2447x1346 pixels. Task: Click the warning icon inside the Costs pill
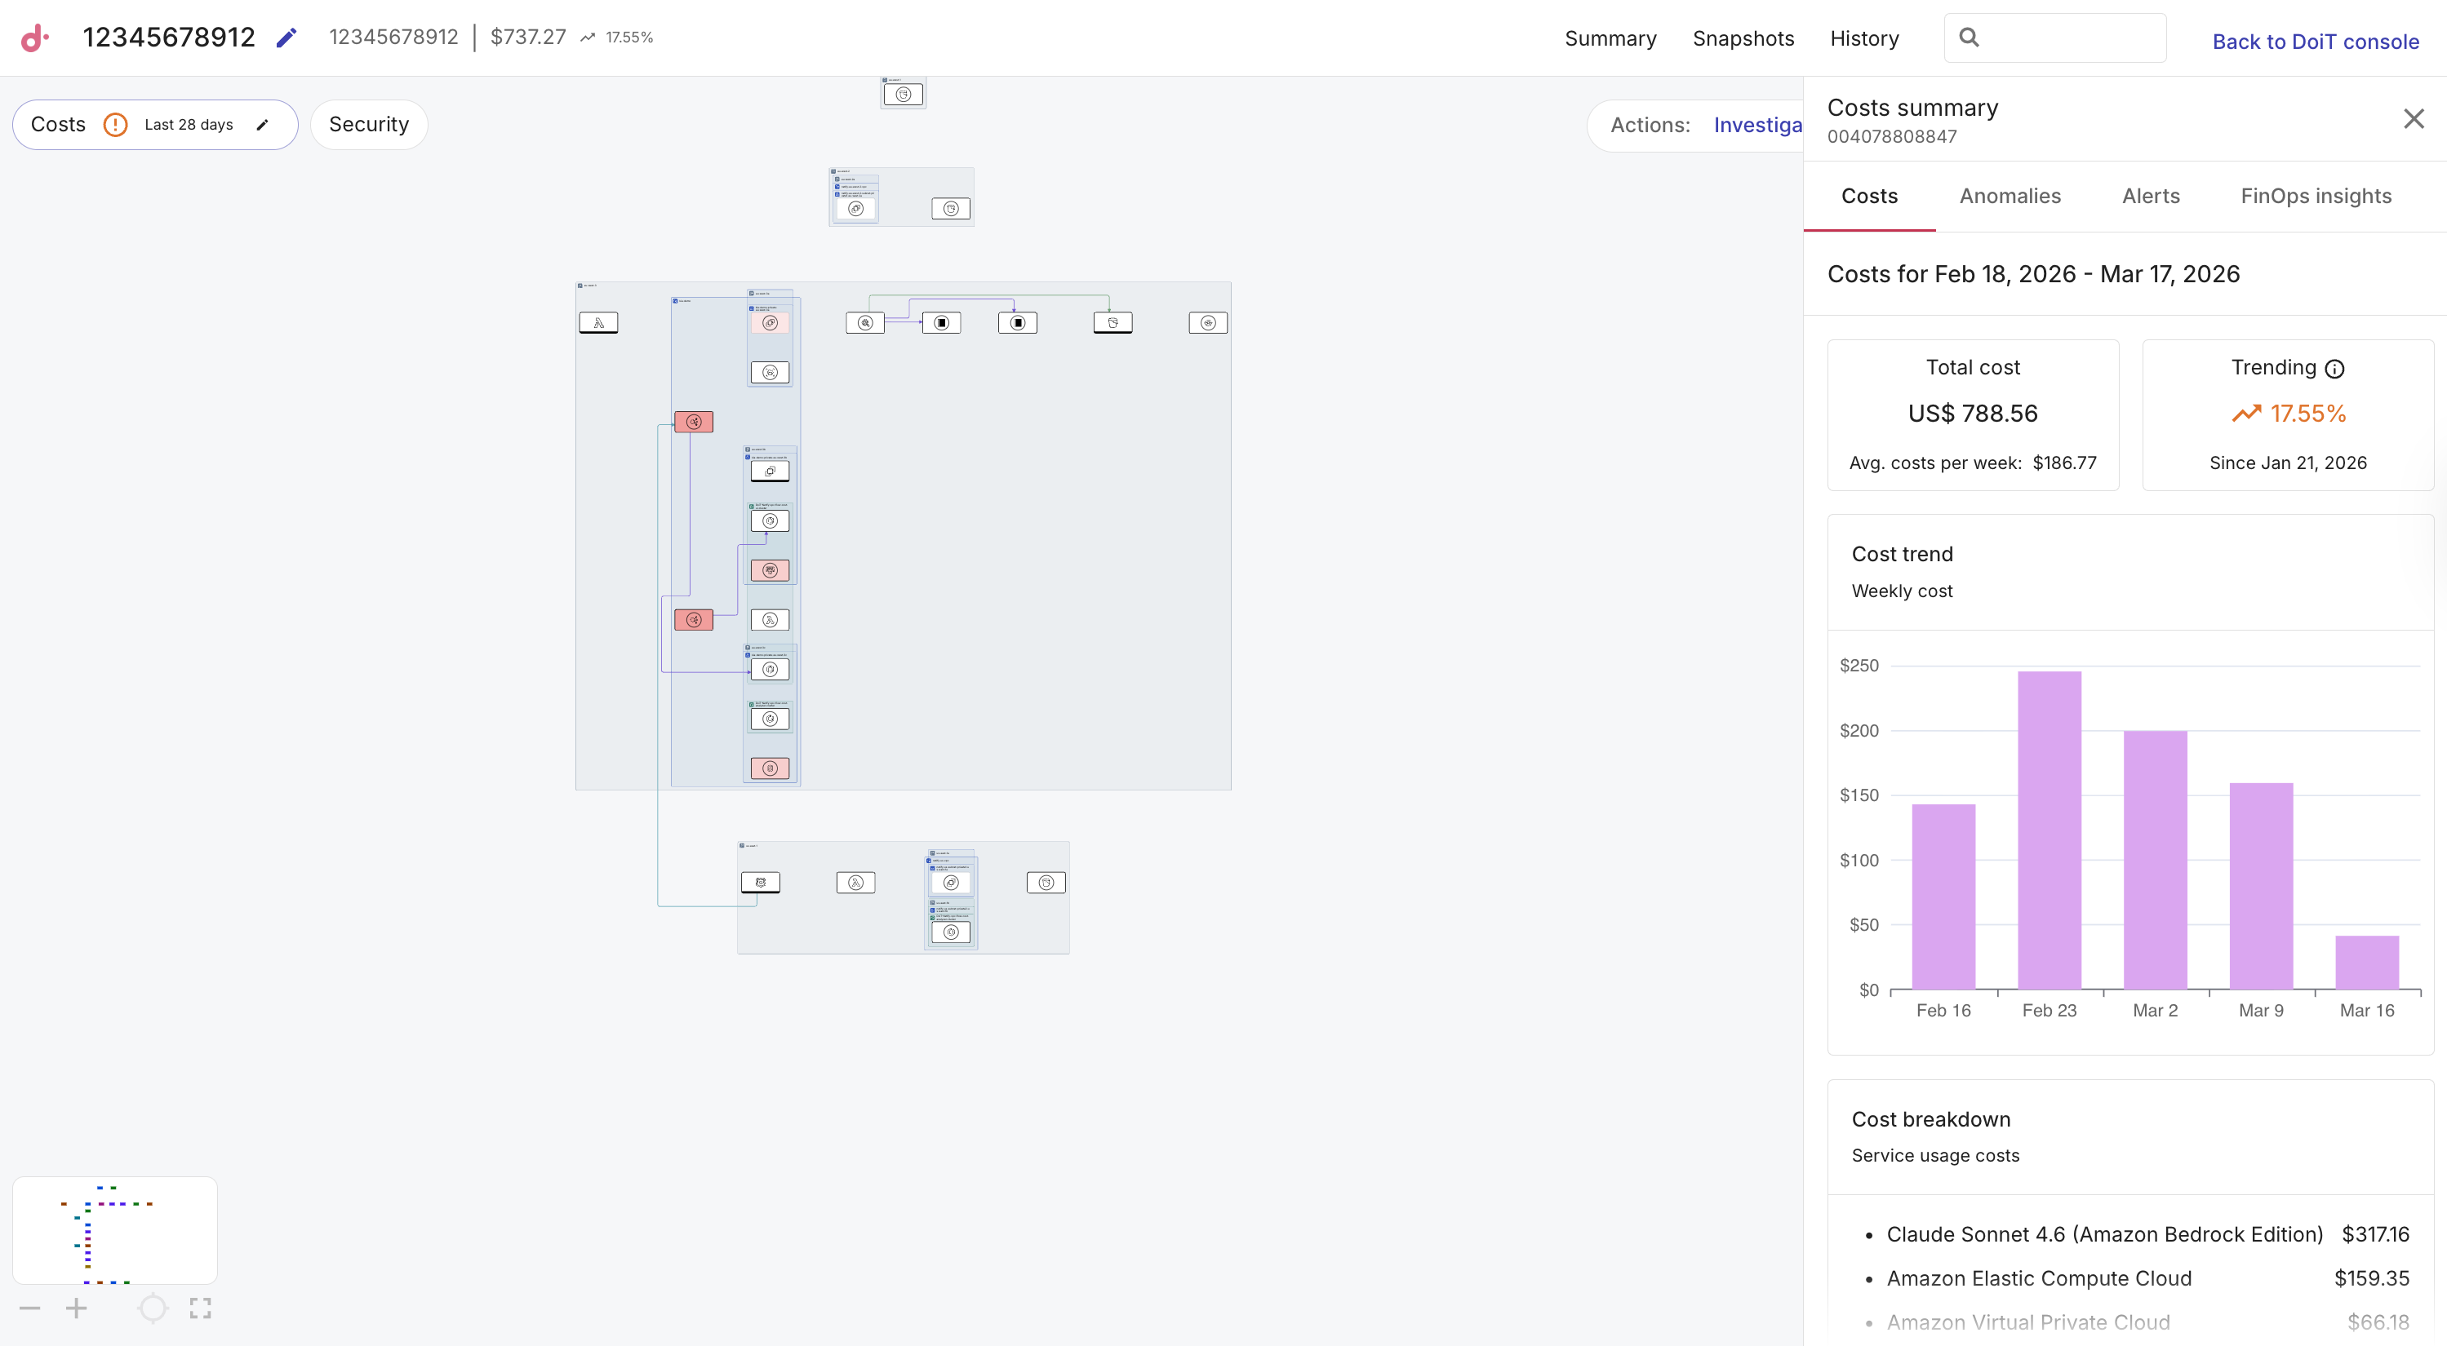pos(115,124)
